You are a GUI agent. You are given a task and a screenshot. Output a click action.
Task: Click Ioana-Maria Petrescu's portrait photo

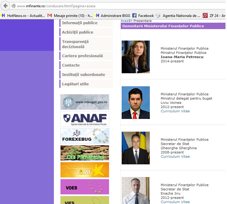coord(136,57)
